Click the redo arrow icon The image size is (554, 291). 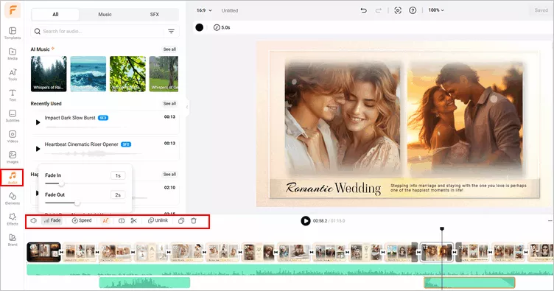[379, 10]
